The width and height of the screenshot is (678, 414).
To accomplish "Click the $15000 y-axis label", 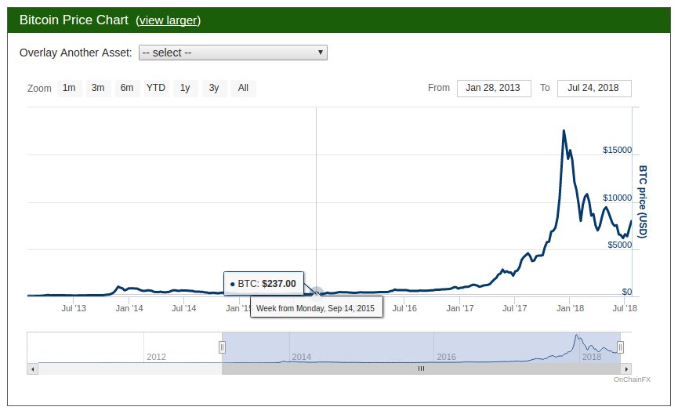I will point(617,150).
